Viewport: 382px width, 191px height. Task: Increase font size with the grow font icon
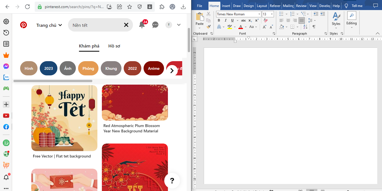264,27
